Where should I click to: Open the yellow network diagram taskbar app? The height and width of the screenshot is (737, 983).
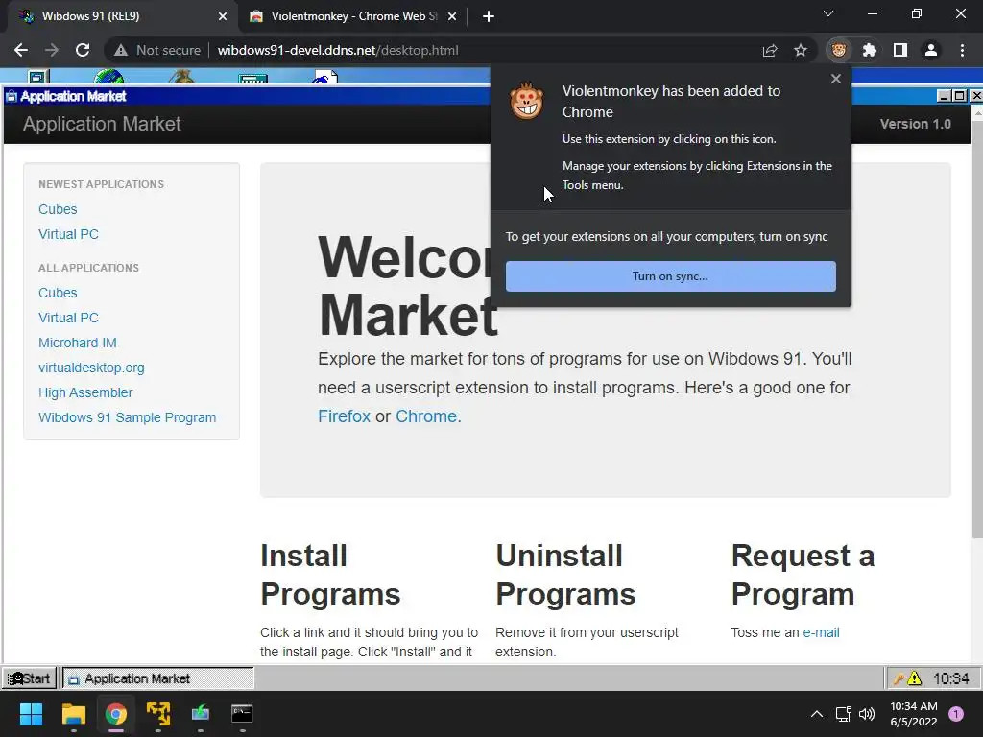(158, 714)
